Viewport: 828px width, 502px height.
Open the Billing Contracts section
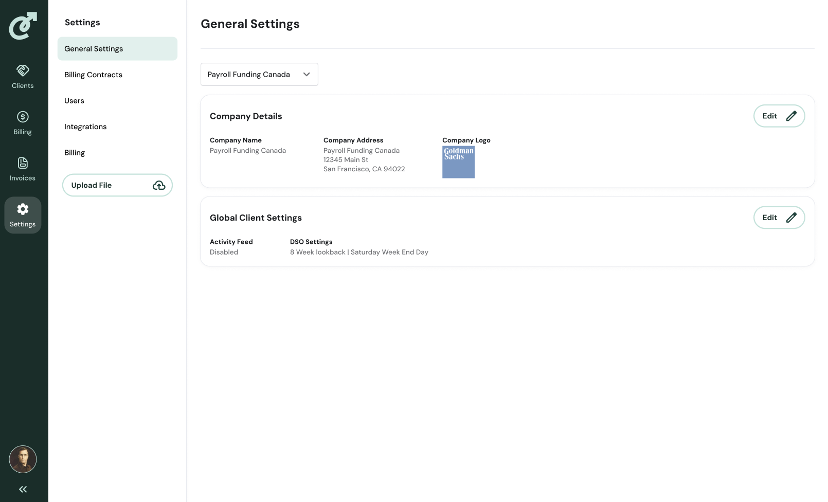(x=93, y=75)
